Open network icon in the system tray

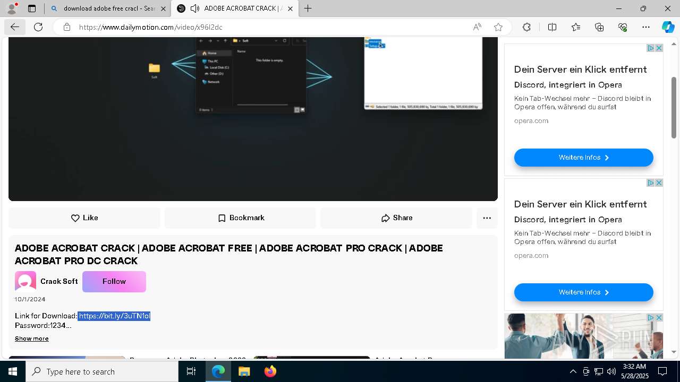(599, 371)
